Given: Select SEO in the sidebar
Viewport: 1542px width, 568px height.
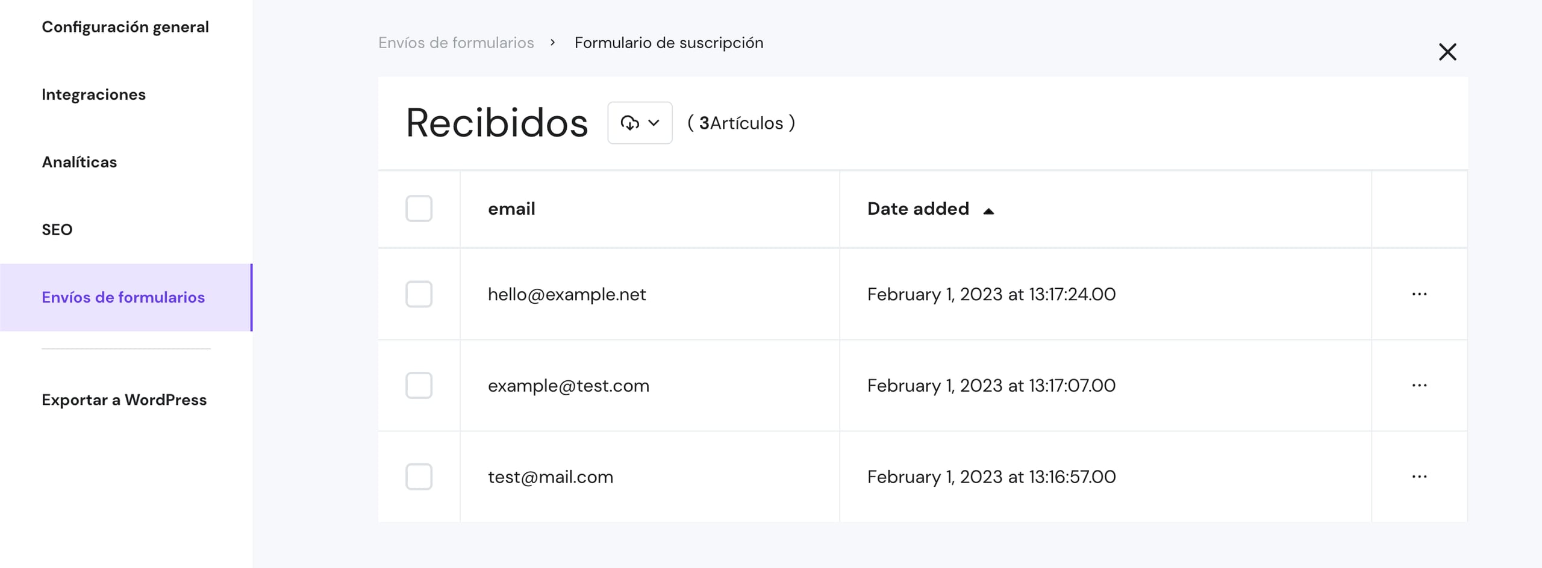Looking at the screenshot, I should [57, 229].
